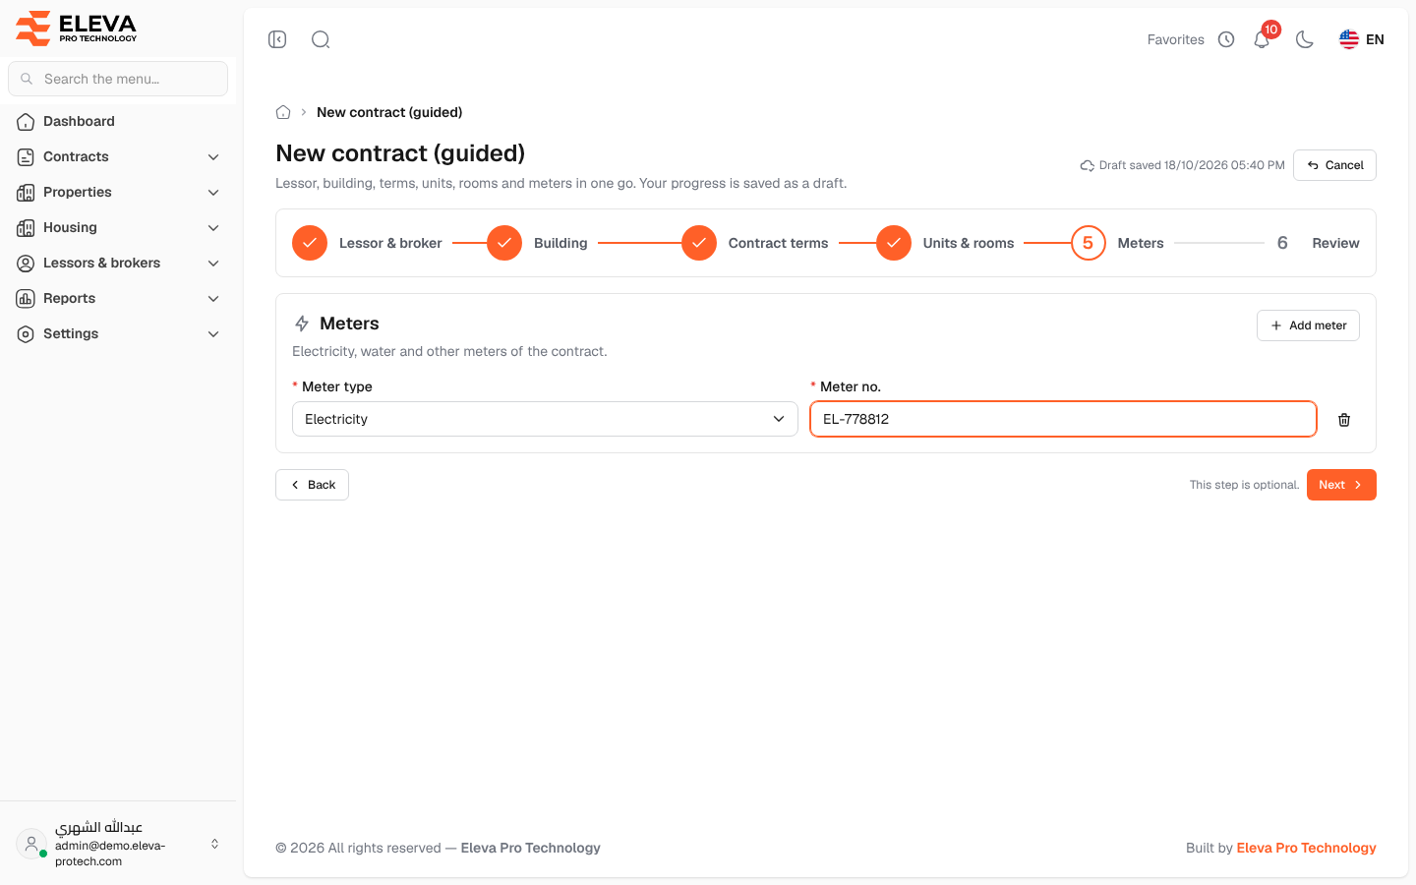Open Dashboard from the sidebar
Screen dimensions: 1416x885
tap(118, 121)
